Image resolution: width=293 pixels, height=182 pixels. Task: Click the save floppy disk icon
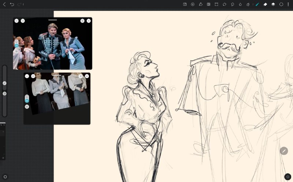[x=185, y=4]
